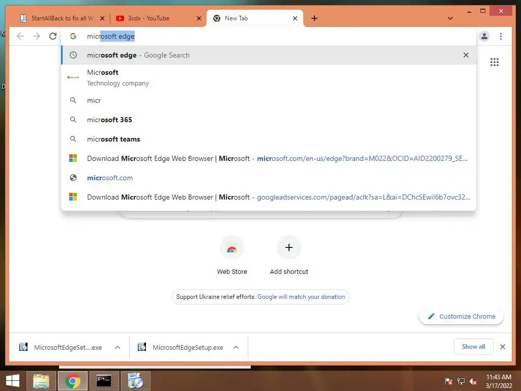Close the StartAllBack tab
This screenshot has height=391, width=521.
point(102,18)
